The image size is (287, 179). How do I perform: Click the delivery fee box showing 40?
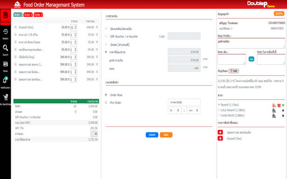tap(94, 134)
